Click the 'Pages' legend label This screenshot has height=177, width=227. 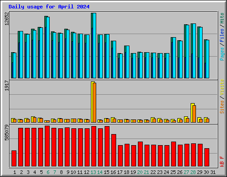(x=222, y=54)
